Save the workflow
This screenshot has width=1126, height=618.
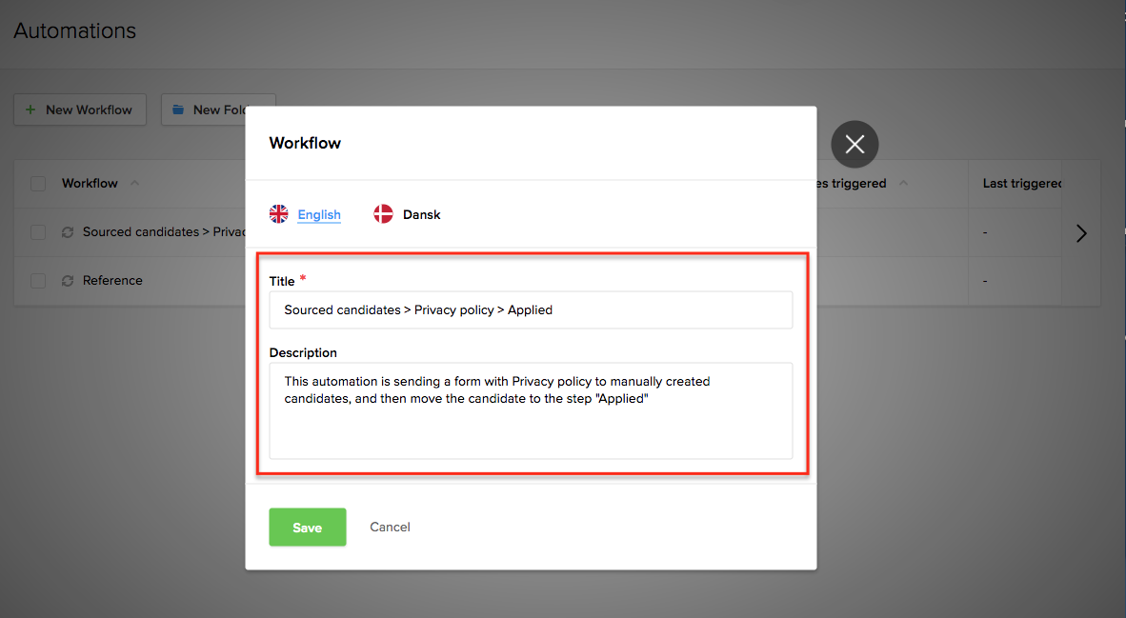[308, 527]
